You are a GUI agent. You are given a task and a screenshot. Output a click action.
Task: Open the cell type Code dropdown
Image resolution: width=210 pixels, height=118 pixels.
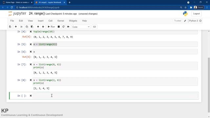coord(81,27)
